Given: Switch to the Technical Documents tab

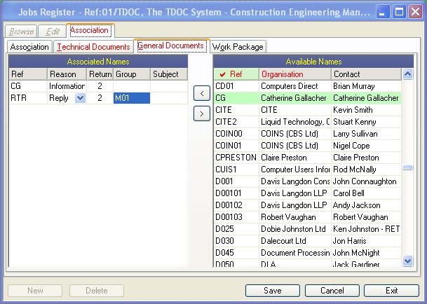Looking at the screenshot, I should 93,47.
